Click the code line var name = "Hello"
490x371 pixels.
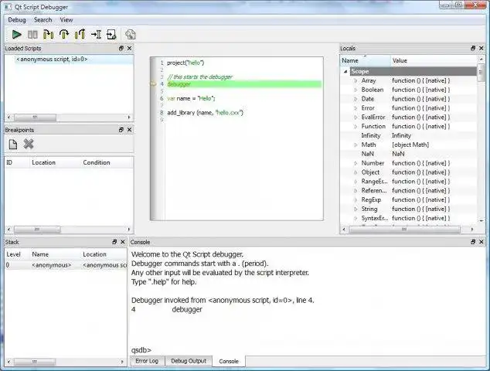pos(191,98)
